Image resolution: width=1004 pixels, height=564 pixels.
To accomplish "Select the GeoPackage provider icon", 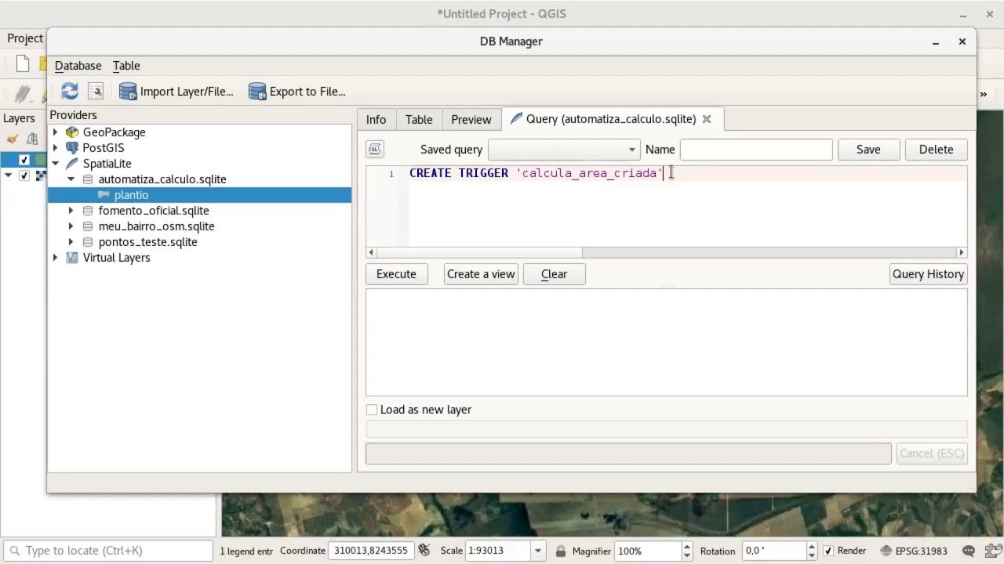I will tap(72, 132).
